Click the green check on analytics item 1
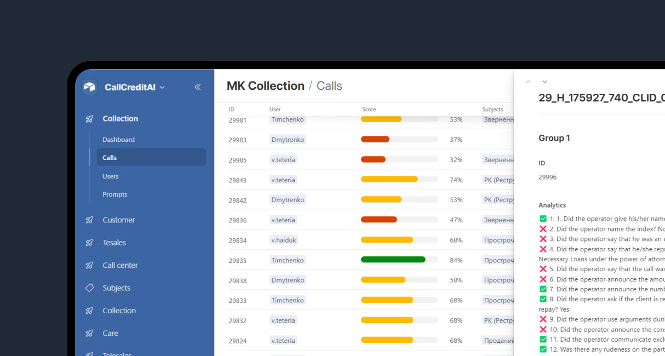The height and width of the screenshot is (356, 665). tap(543, 219)
